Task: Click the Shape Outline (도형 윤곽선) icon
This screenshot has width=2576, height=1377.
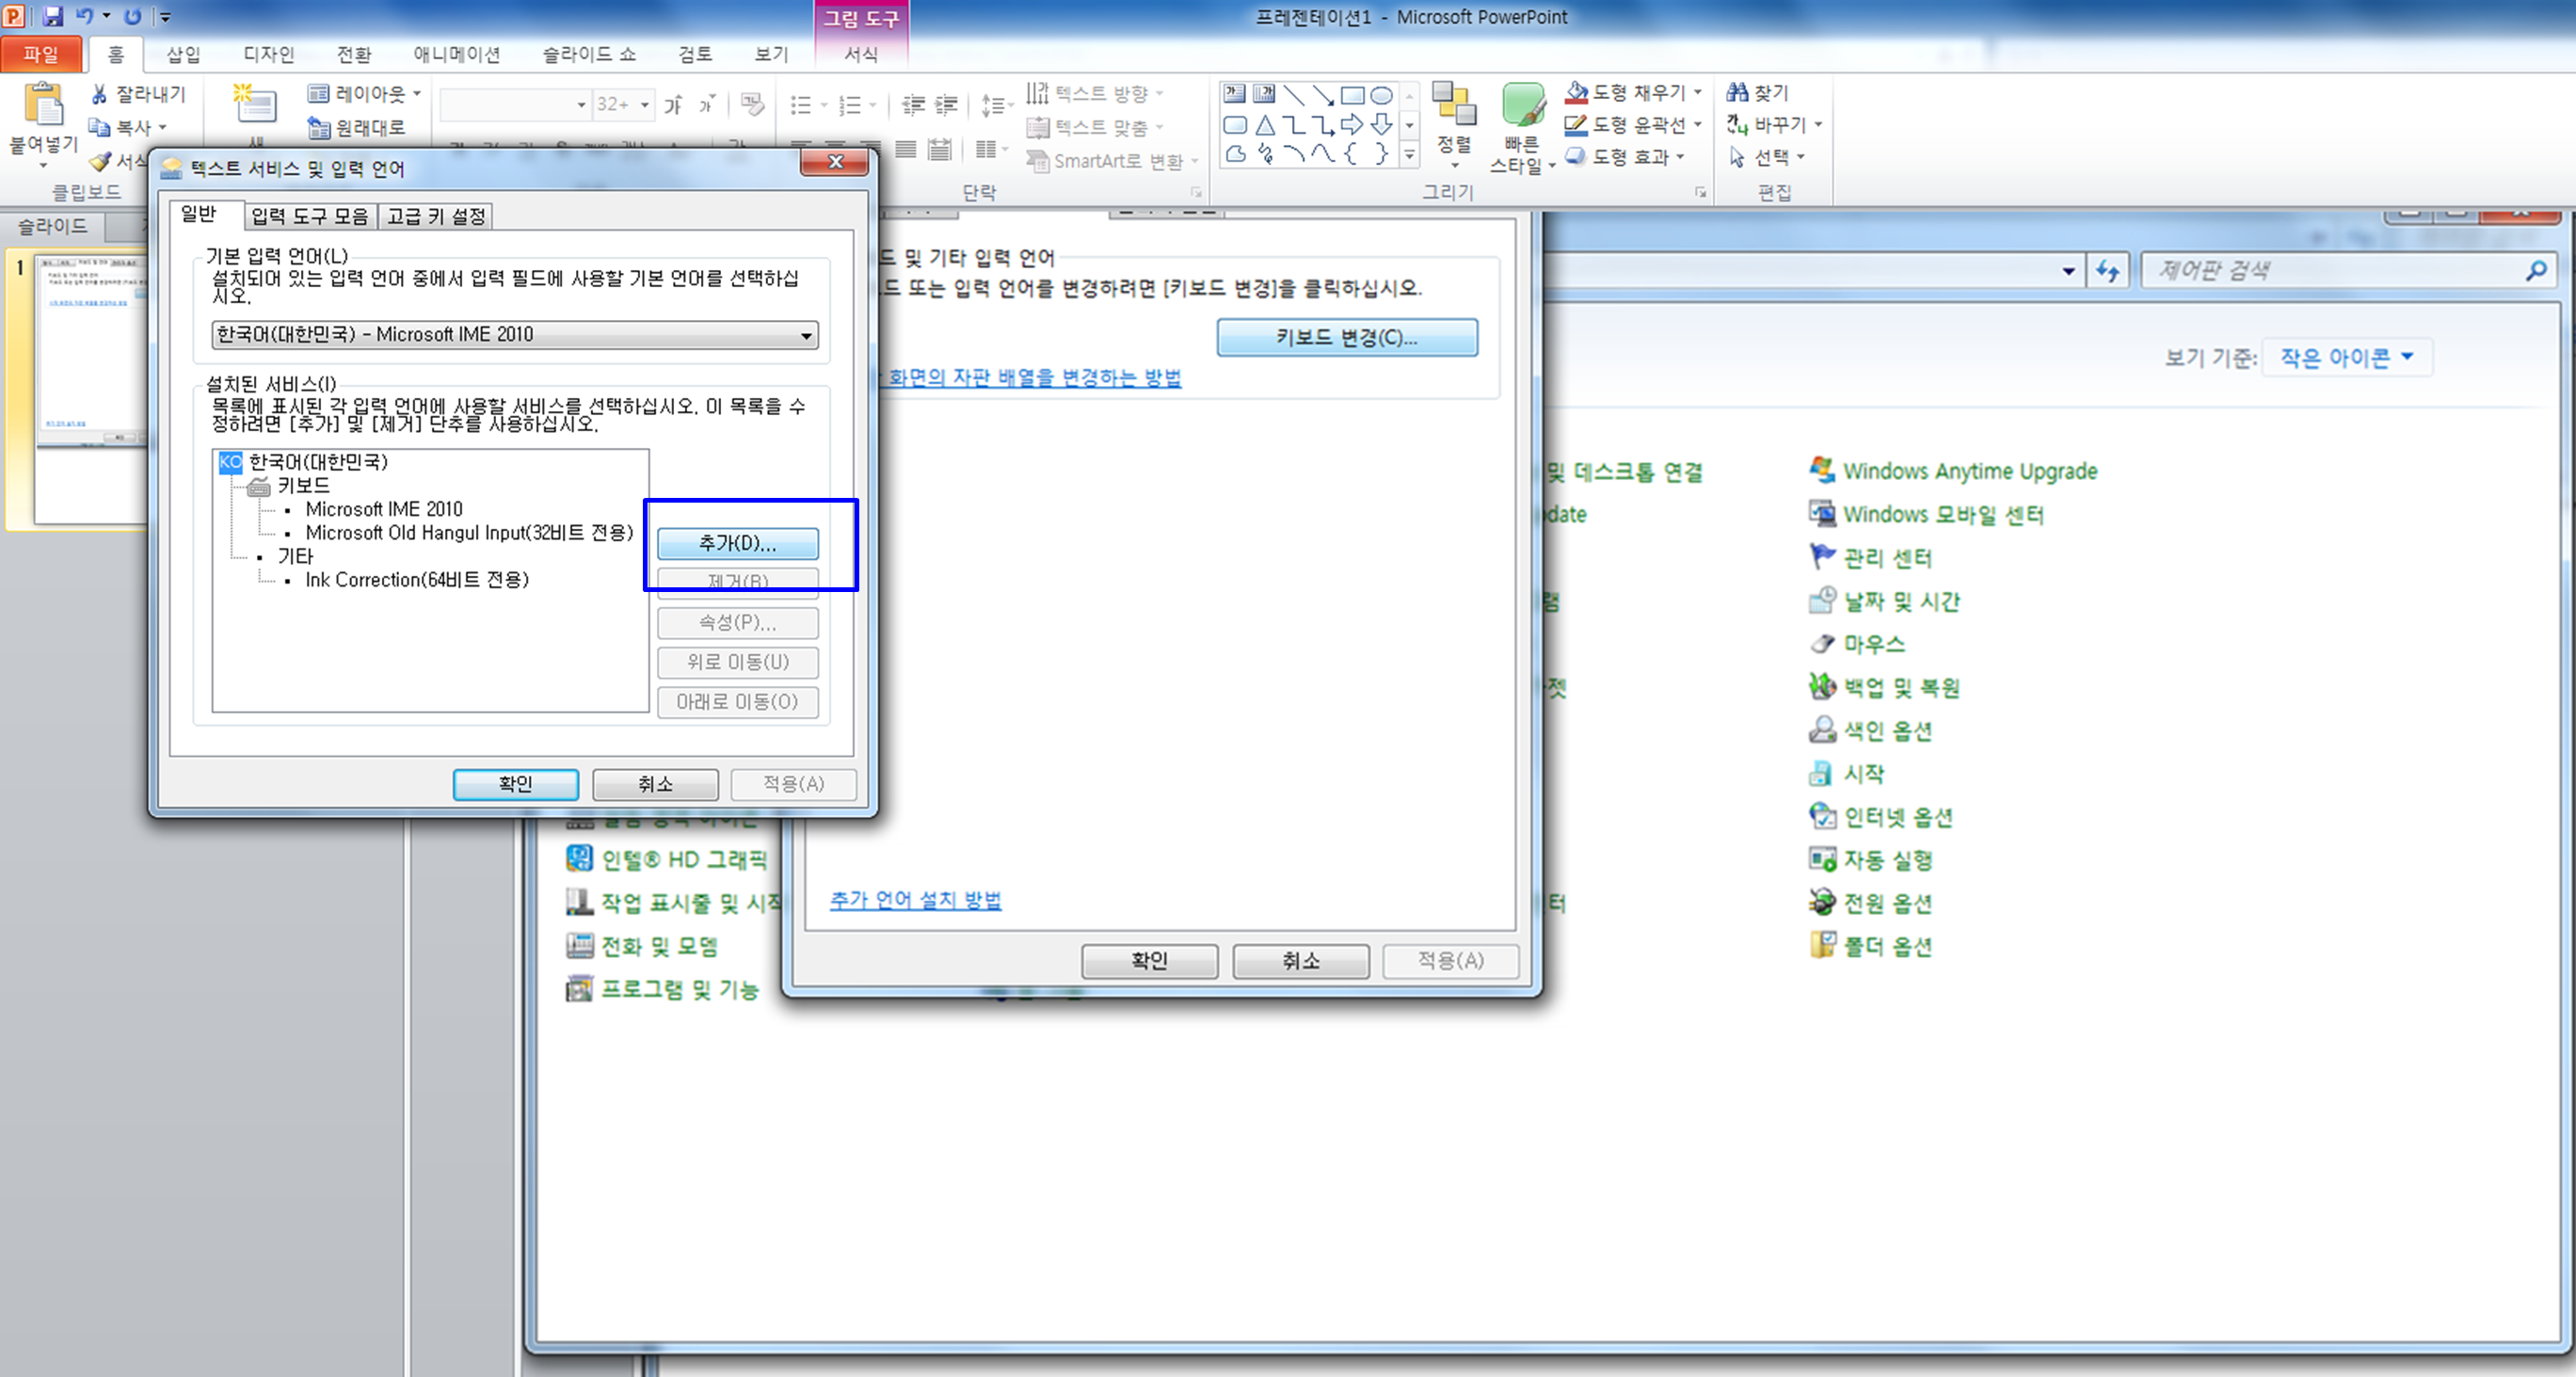Action: click(x=1576, y=125)
